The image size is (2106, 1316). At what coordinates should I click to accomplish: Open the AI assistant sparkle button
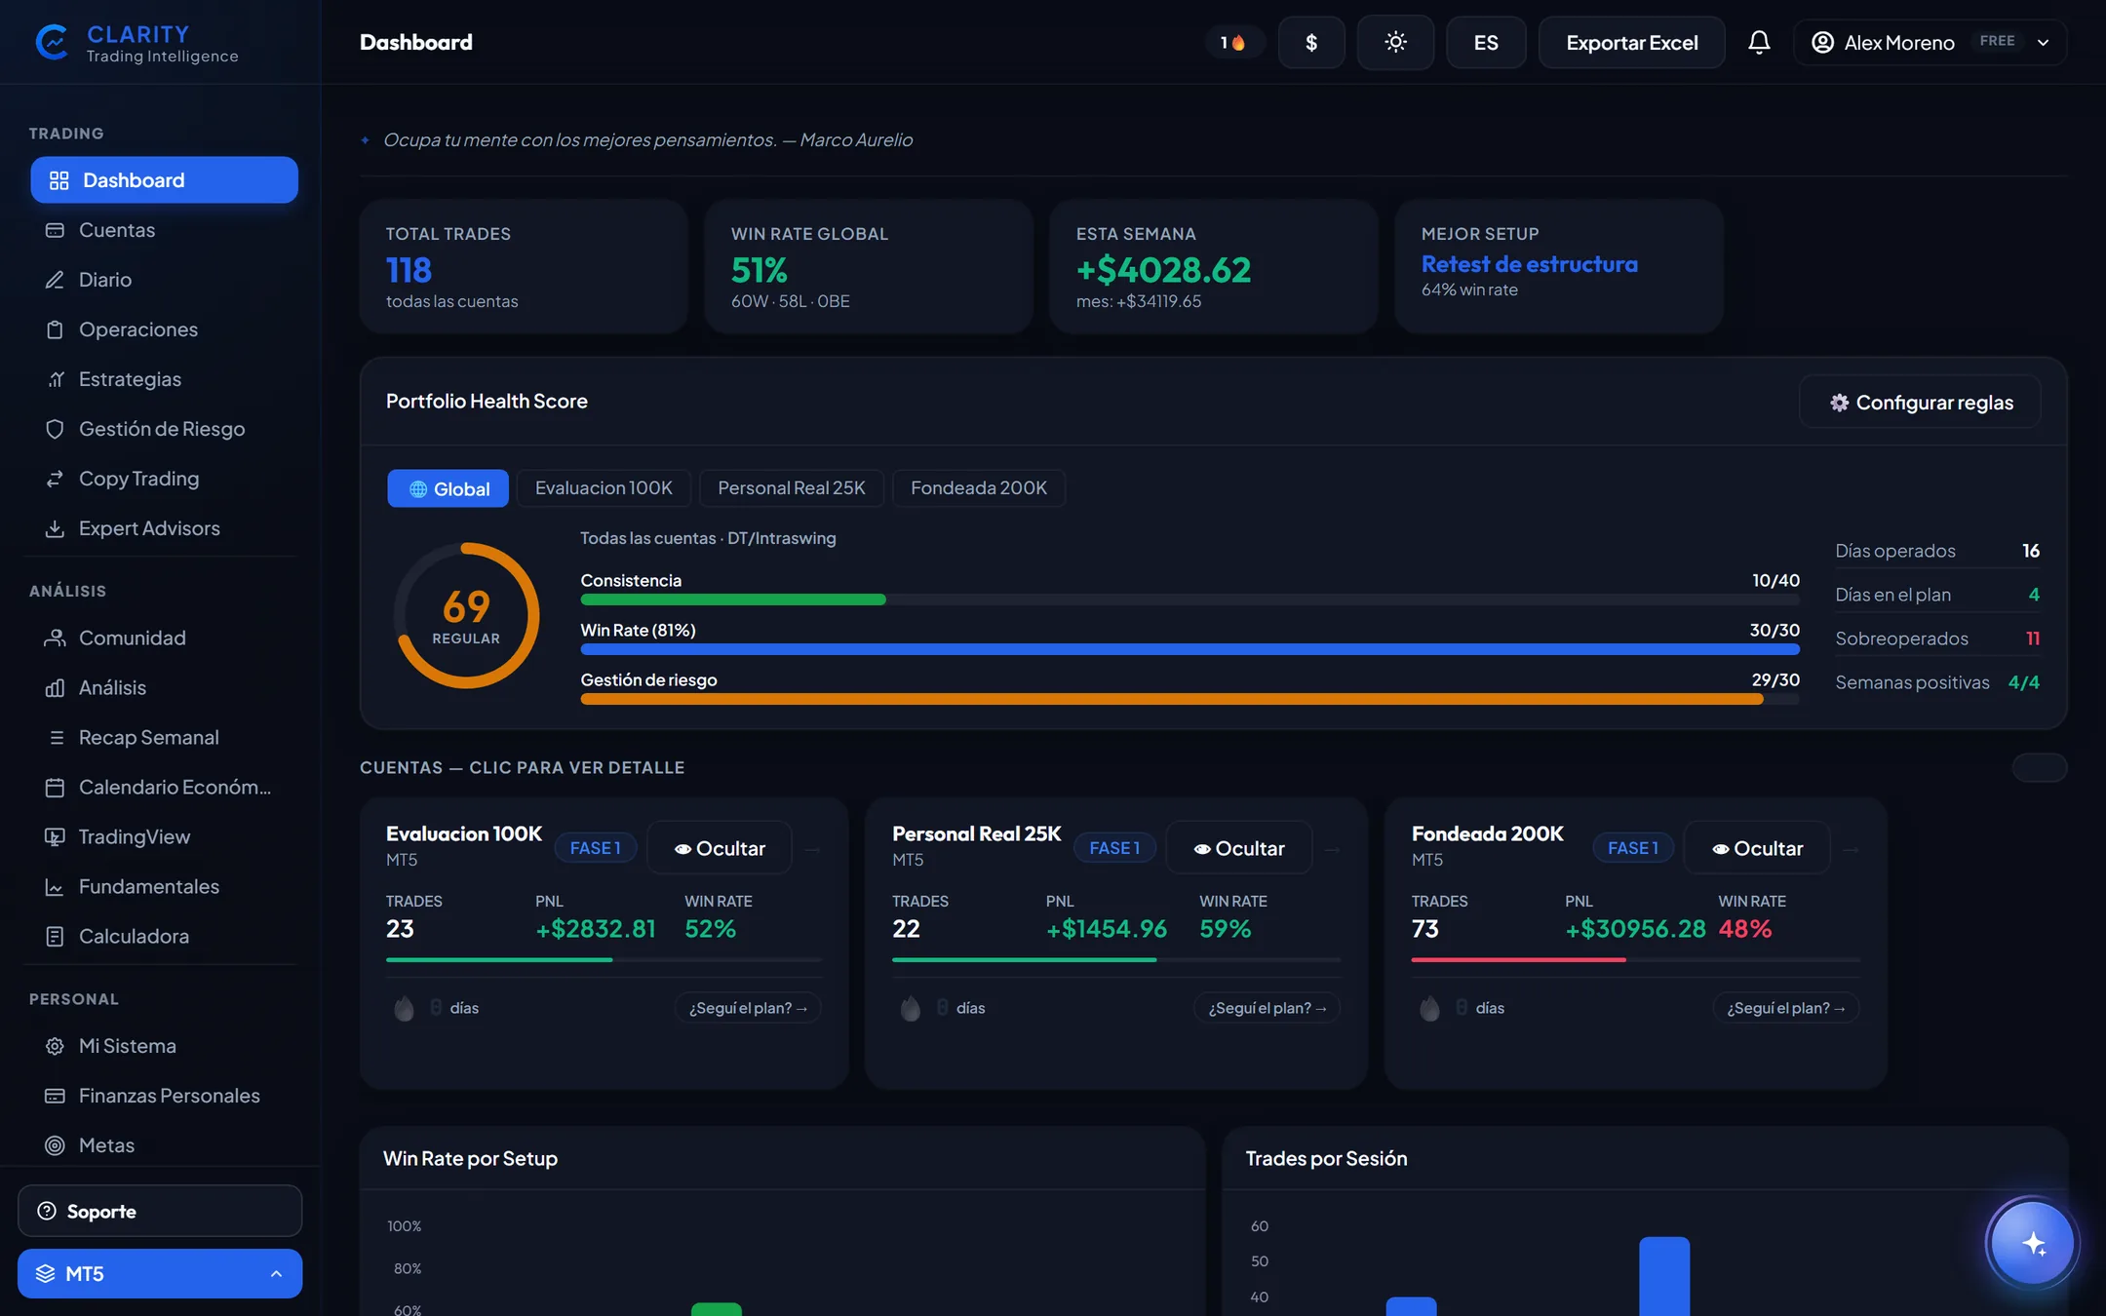pos(2033,1243)
